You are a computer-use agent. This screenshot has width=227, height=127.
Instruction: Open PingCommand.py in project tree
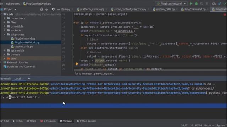pos(25,38)
